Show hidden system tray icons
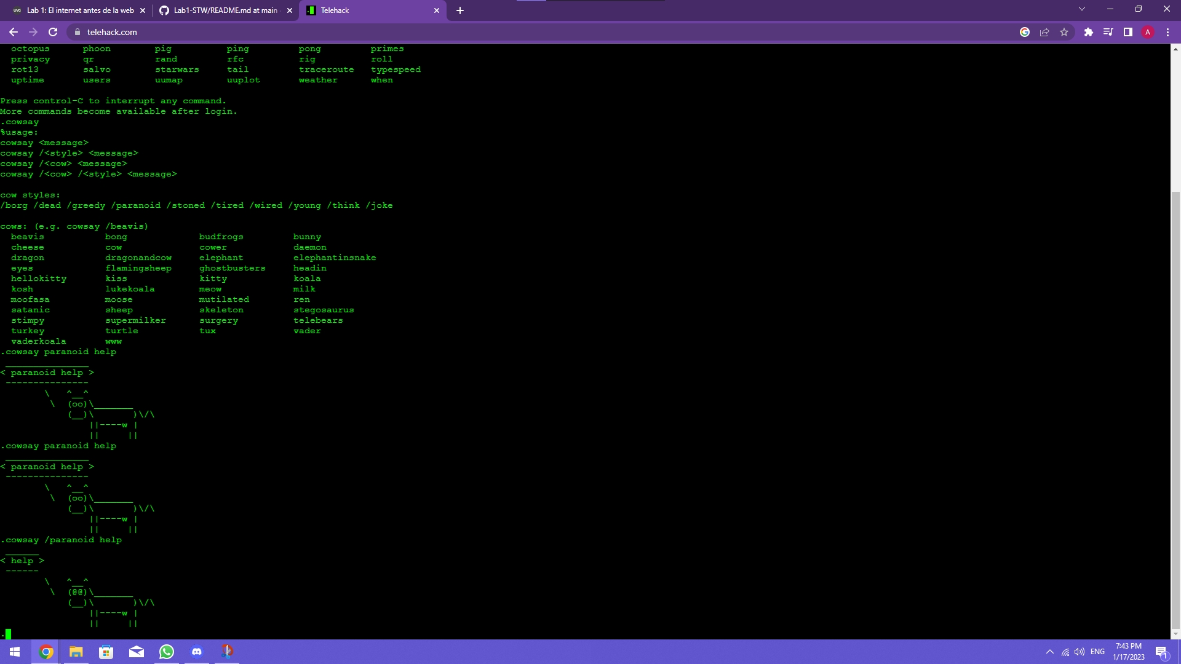Viewport: 1181px width, 664px height. click(x=1050, y=652)
